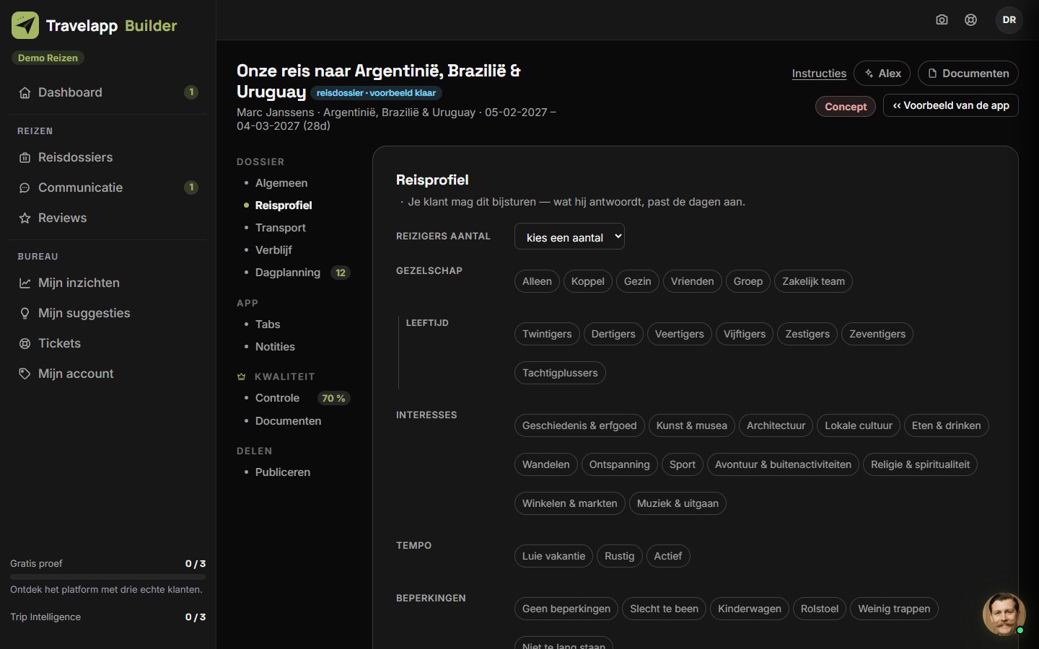This screenshot has height=649, width=1039.
Task: Open the support lifebuoy icon in header
Action: (971, 20)
